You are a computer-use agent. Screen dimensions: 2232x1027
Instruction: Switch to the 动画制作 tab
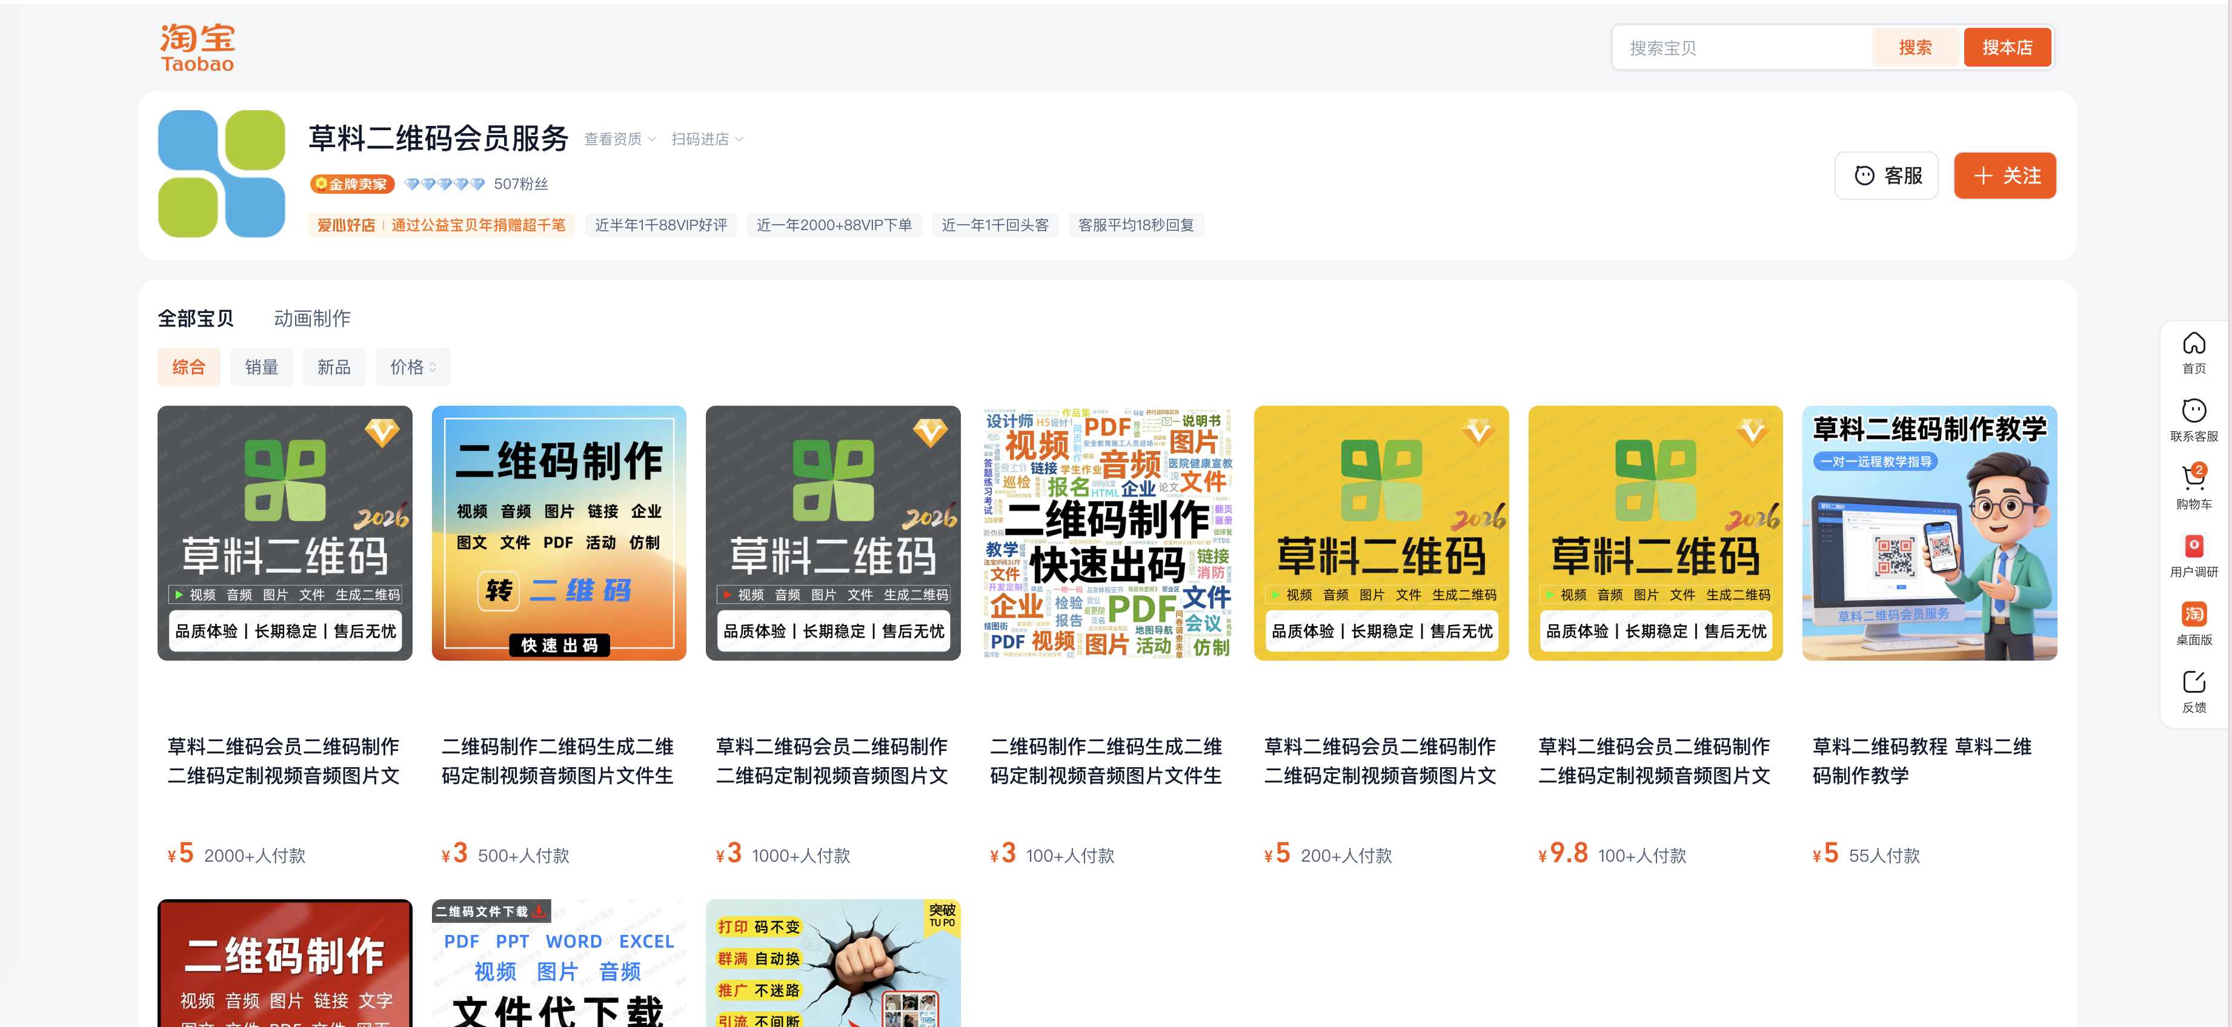tap(312, 319)
